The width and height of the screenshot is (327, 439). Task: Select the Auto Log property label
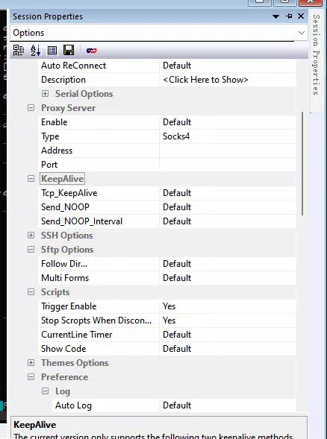pos(73,405)
